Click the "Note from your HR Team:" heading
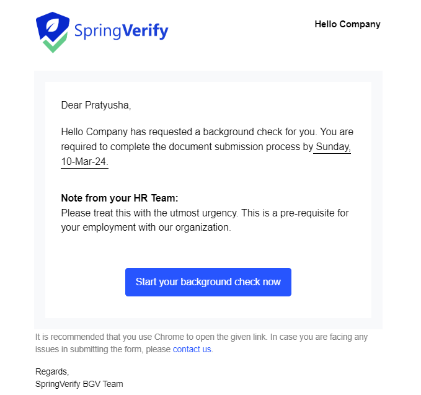 pos(119,198)
